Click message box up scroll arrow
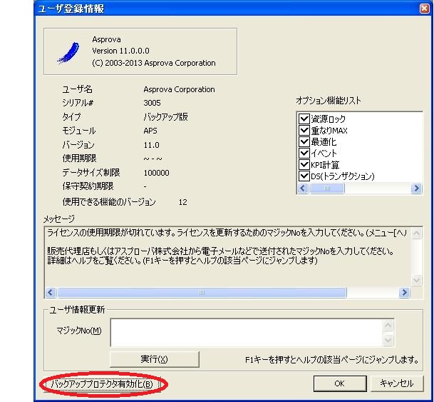434x402 pixels. pyautogui.click(x=417, y=233)
